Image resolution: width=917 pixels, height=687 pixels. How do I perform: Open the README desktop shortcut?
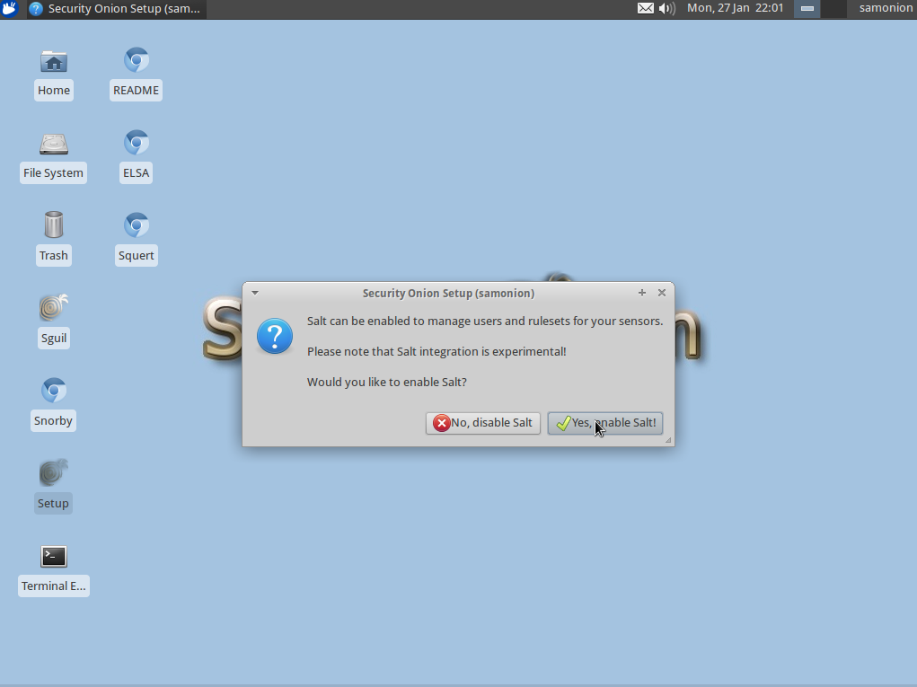pos(136,60)
